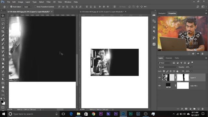This screenshot has width=208, height=117.
Task: Select the Lasso tool
Action: pos(3,24)
